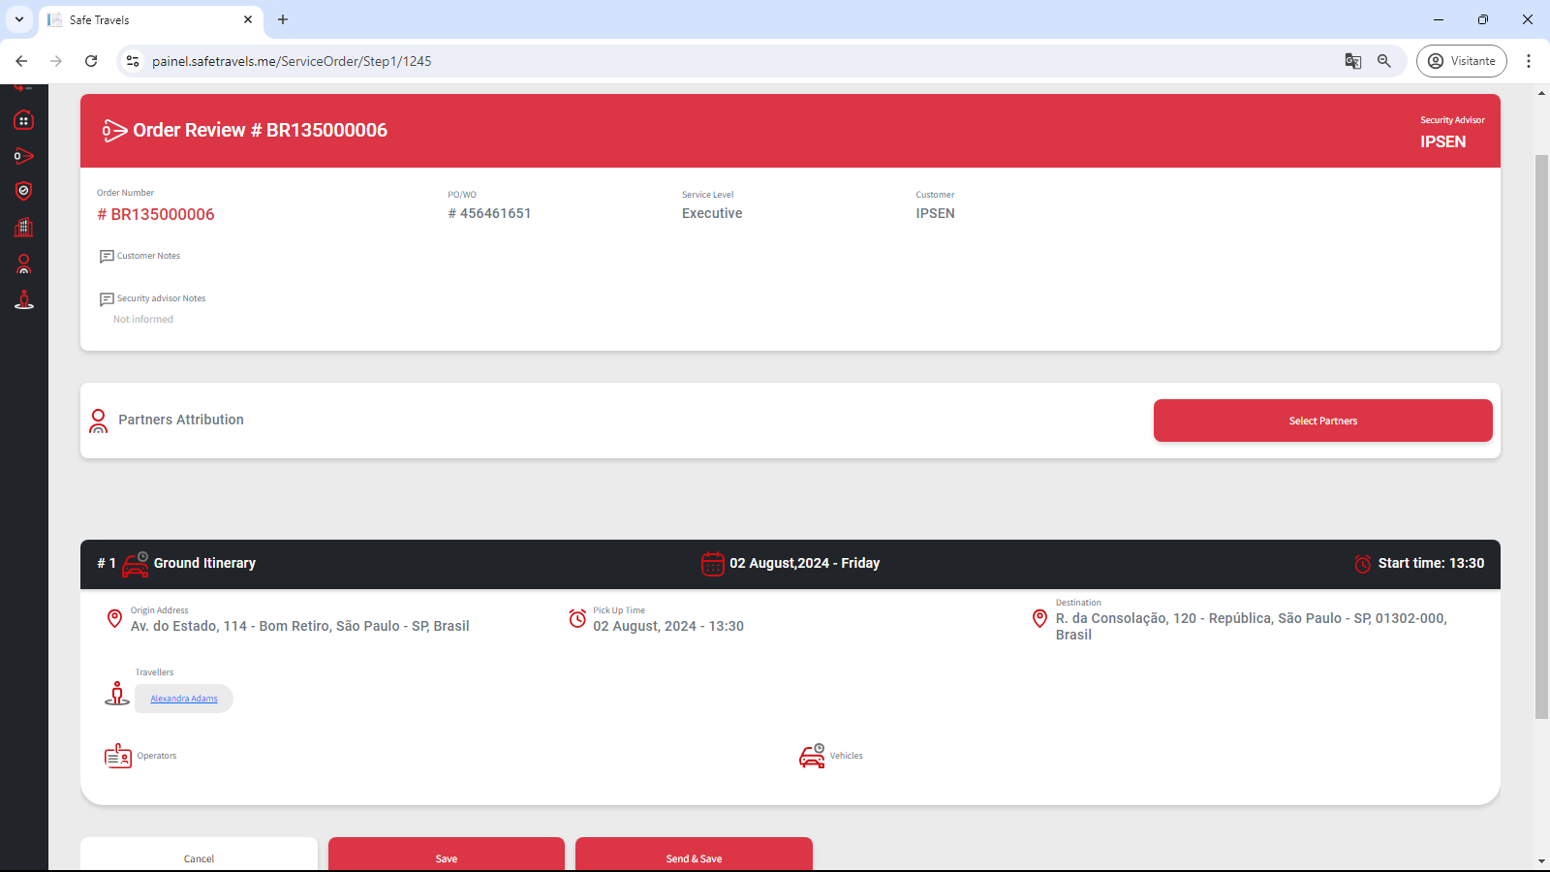Click the Google Translate icon in address bar
The image size is (1550, 872).
[1353, 61]
